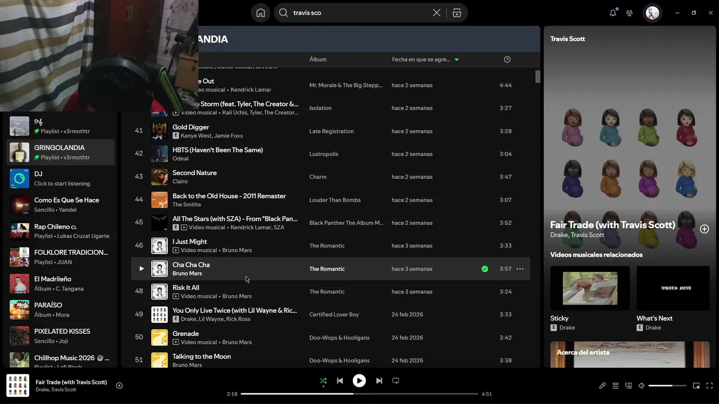Open El Madrileño album
719x404 pixels.
61,283
